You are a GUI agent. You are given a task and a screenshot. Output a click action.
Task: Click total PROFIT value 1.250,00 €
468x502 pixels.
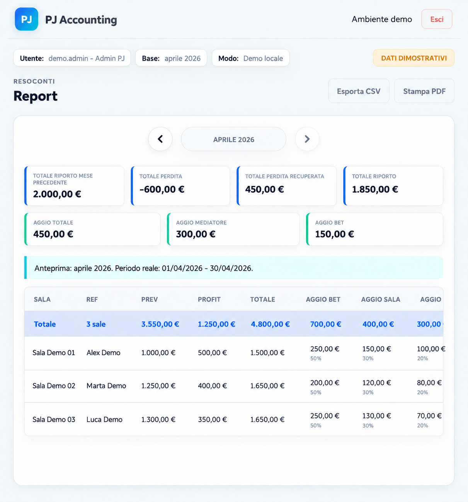click(216, 324)
